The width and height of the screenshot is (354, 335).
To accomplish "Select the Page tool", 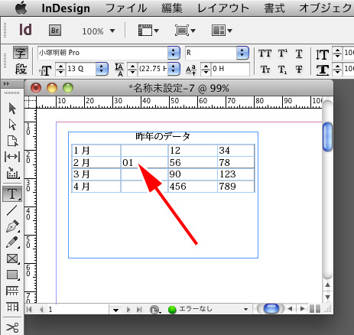I will click(12, 141).
